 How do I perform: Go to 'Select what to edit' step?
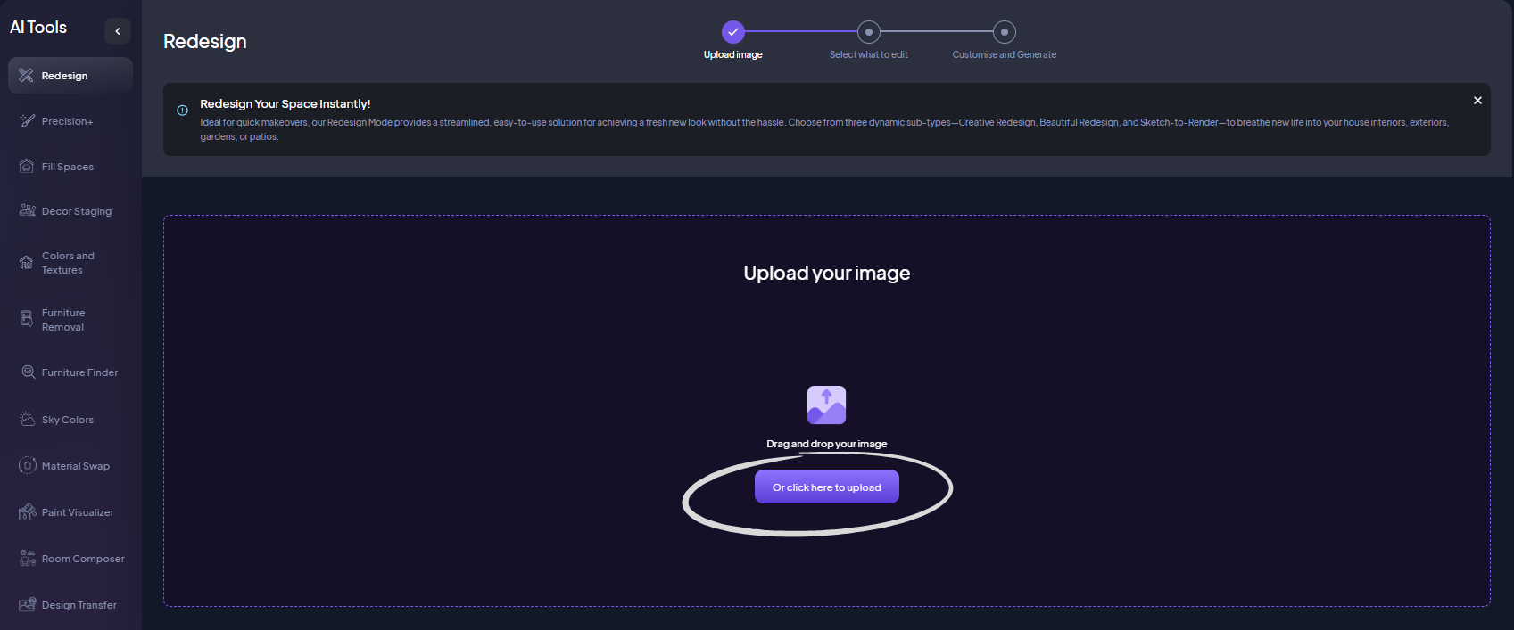point(868,32)
